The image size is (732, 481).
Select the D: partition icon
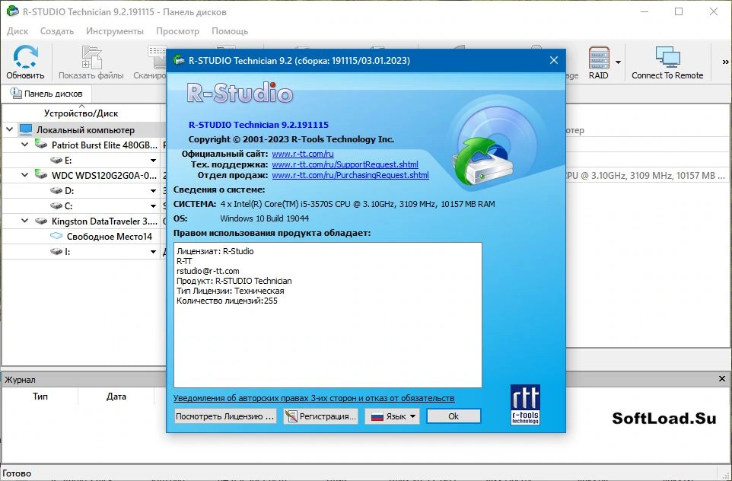click(x=56, y=190)
